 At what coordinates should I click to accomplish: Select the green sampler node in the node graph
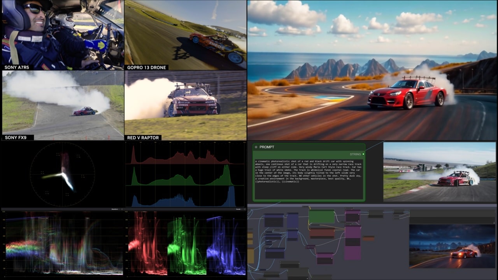[322, 216]
